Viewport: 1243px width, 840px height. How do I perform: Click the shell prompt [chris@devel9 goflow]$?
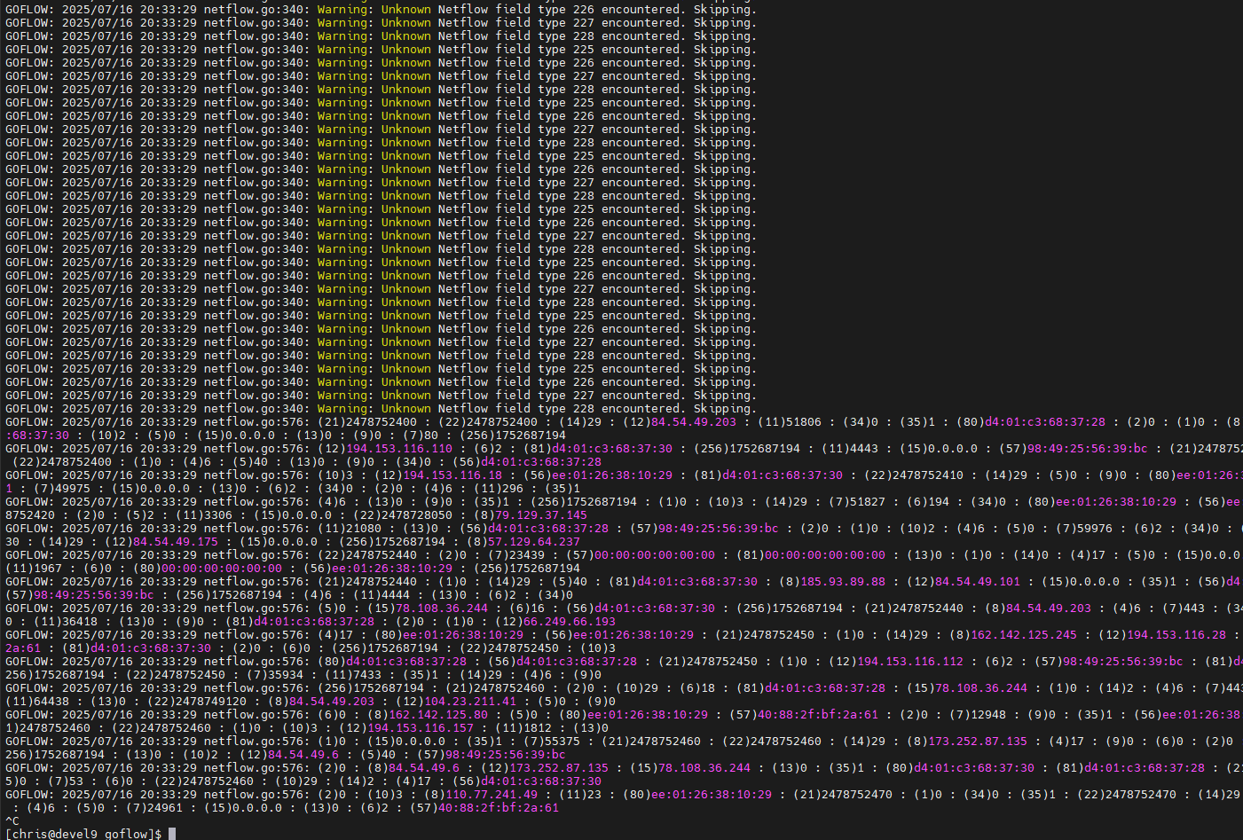[x=83, y=834]
